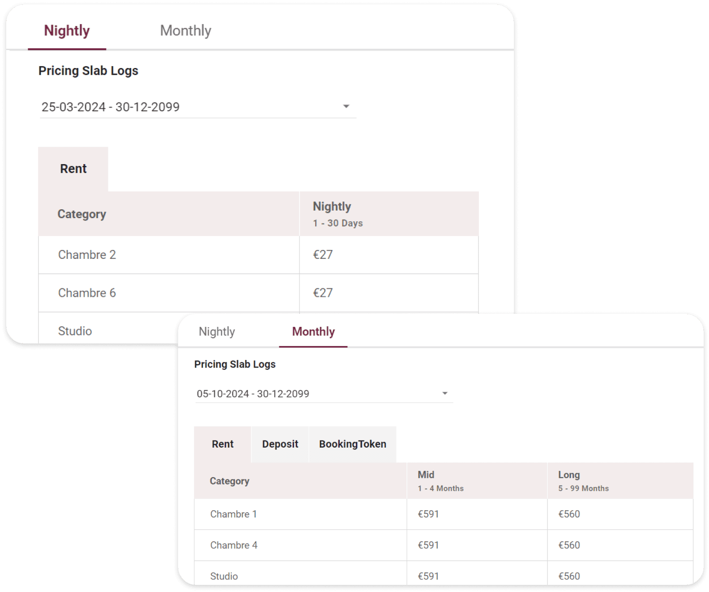Select the active Monthly tab in the lower panel

click(x=313, y=331)
